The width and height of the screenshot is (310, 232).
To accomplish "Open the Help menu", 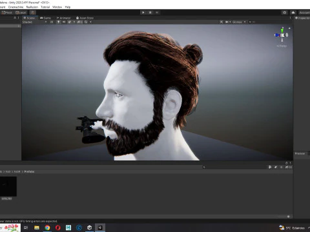I will click(68, 7).
